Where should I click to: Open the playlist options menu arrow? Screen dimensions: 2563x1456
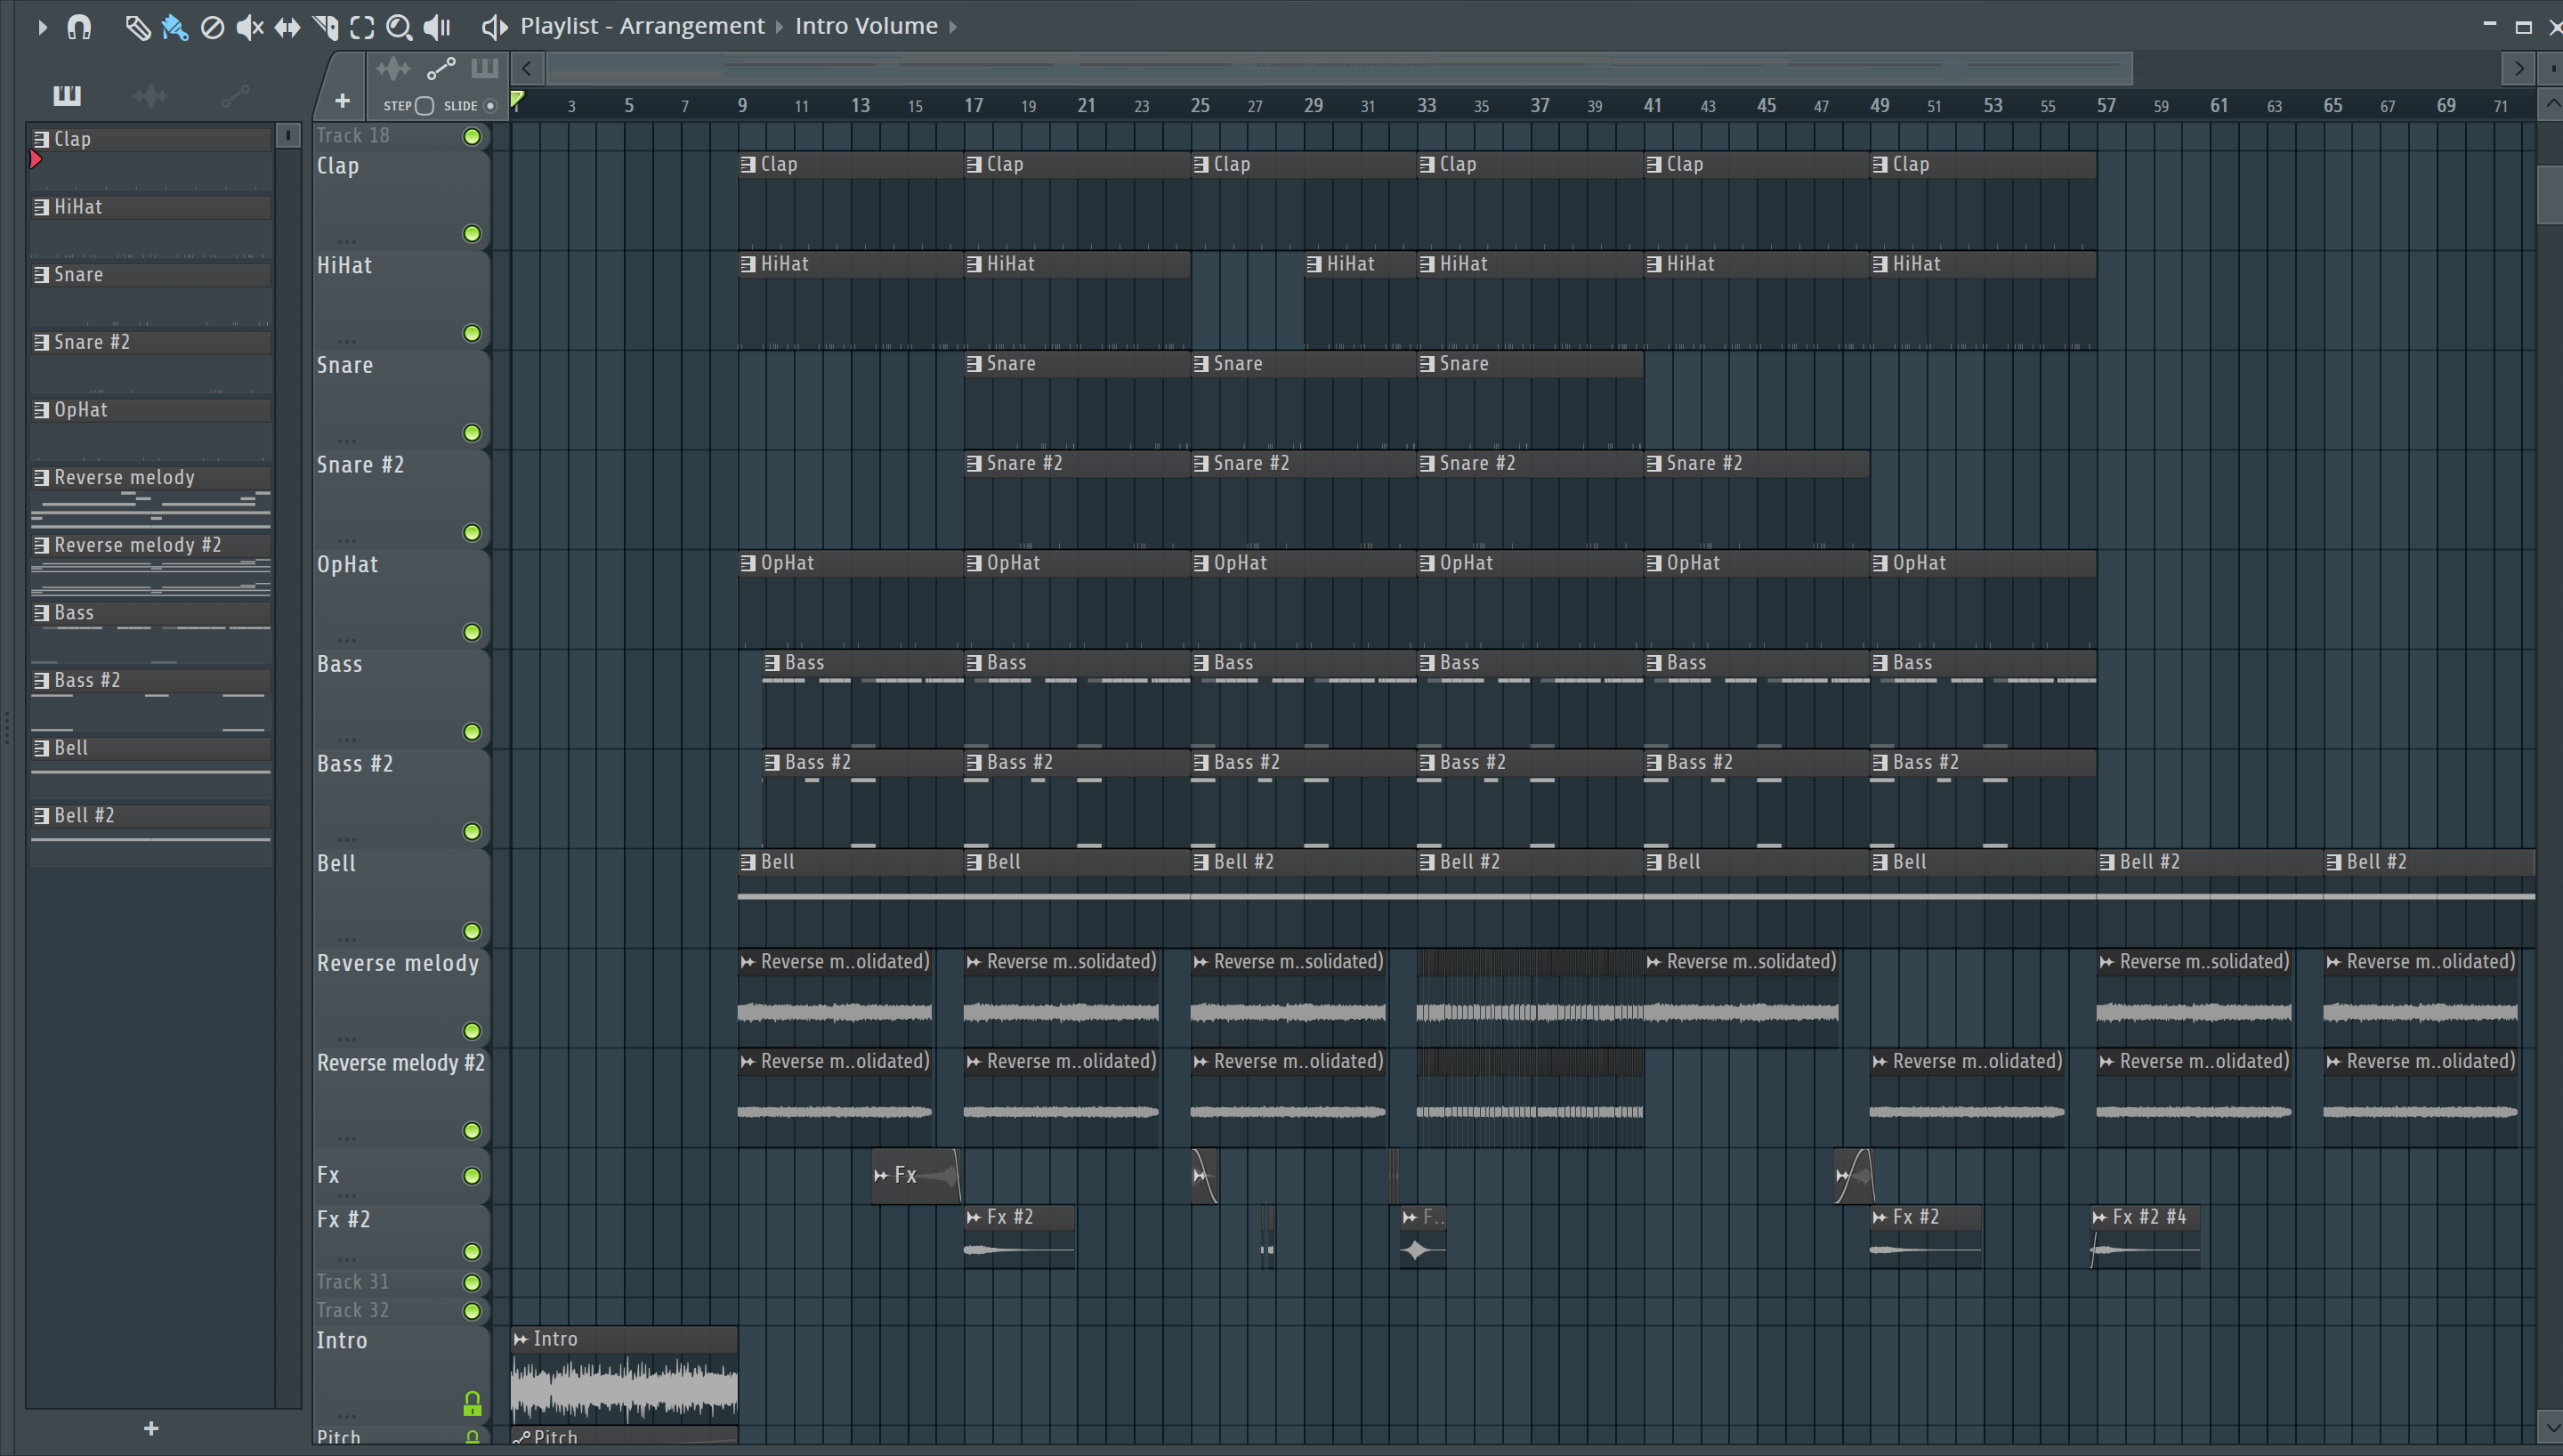(x=42, y=27)
